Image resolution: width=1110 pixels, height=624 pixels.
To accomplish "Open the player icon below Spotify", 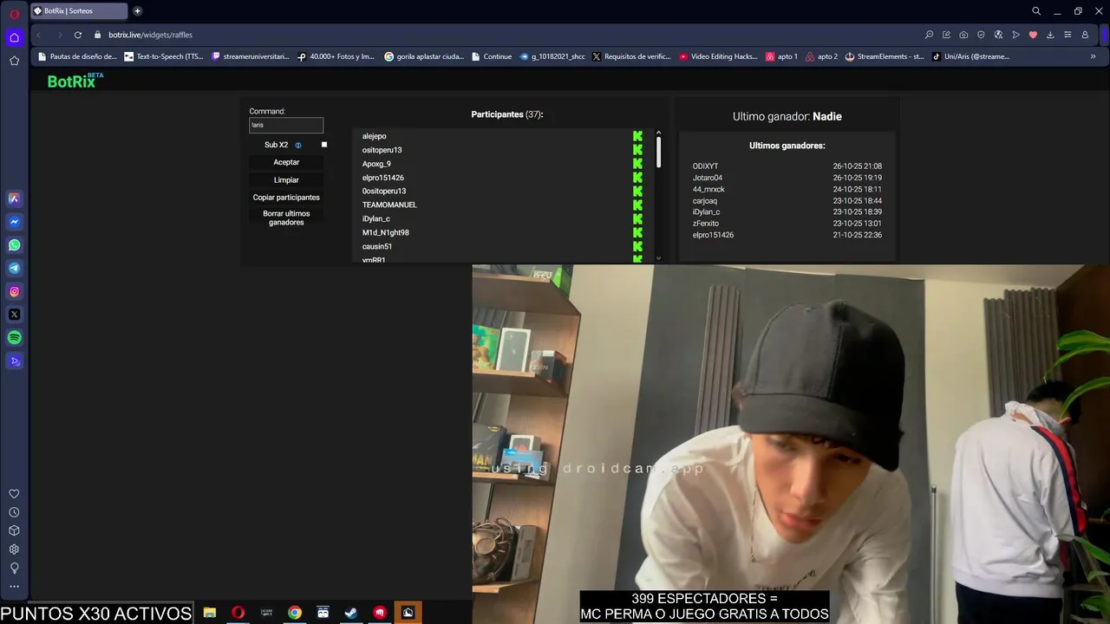I will 14,361.
